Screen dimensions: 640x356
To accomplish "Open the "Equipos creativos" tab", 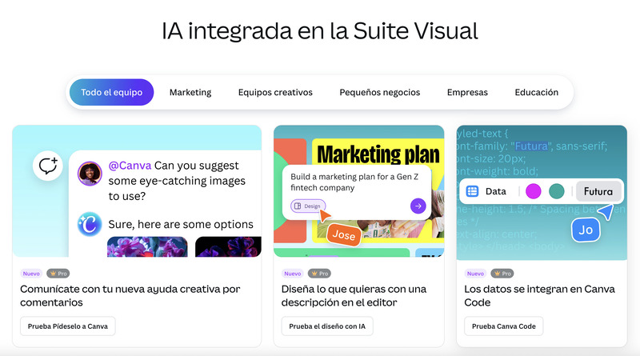I will click(x=275, y=92).
